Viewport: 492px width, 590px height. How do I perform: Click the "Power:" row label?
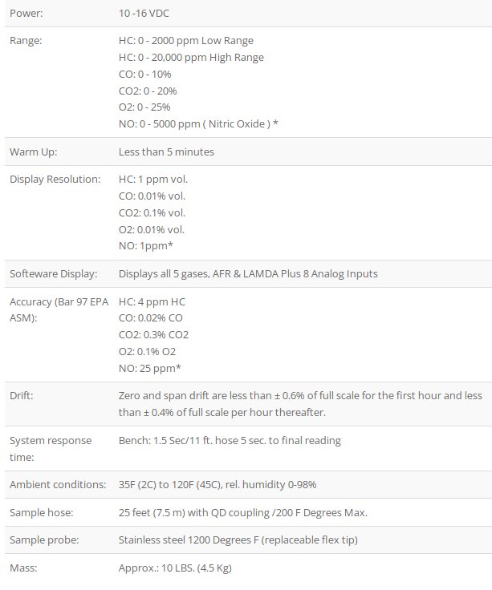point(27,14)
